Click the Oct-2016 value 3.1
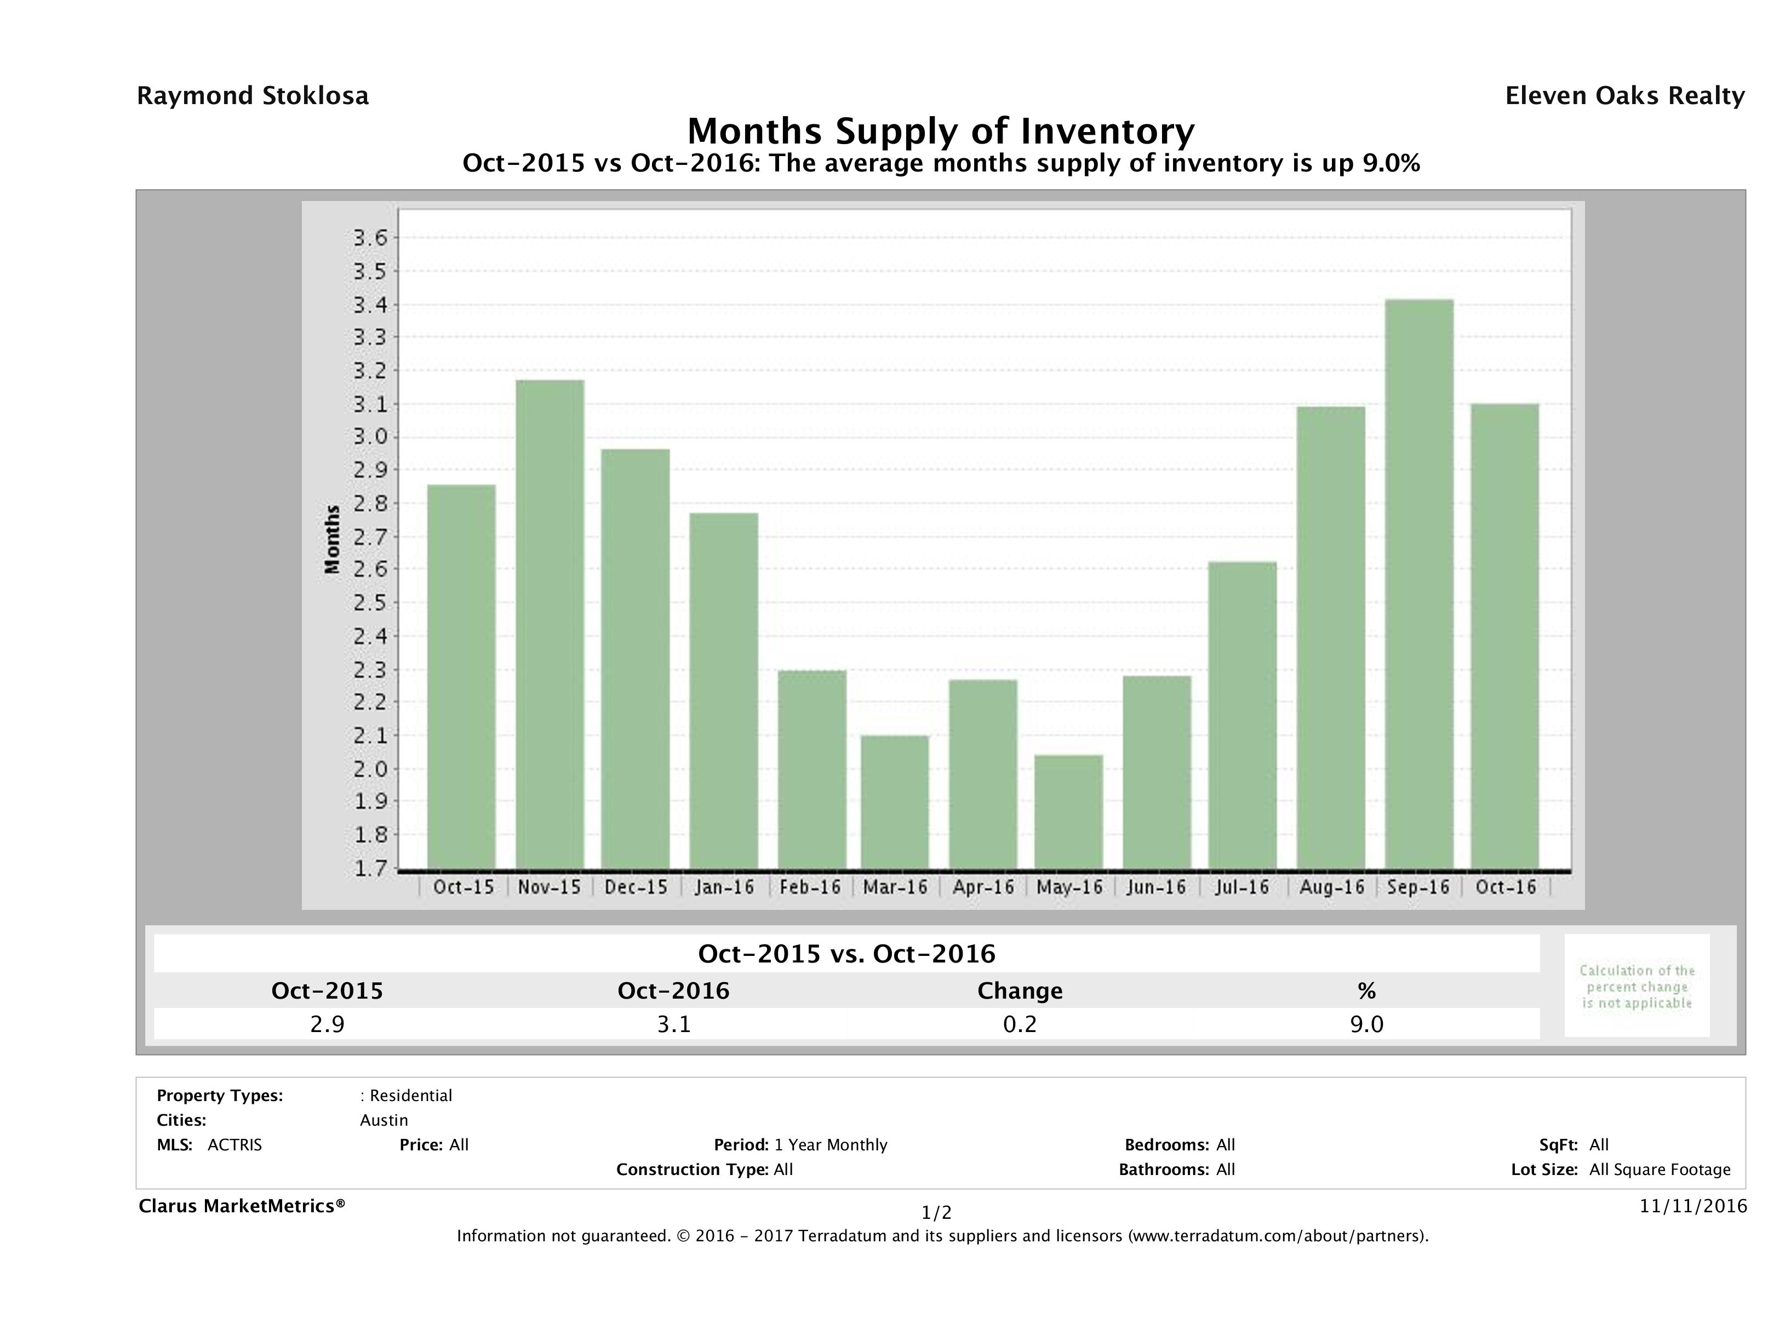Screen dimensions: 1768x1341 674,1024
